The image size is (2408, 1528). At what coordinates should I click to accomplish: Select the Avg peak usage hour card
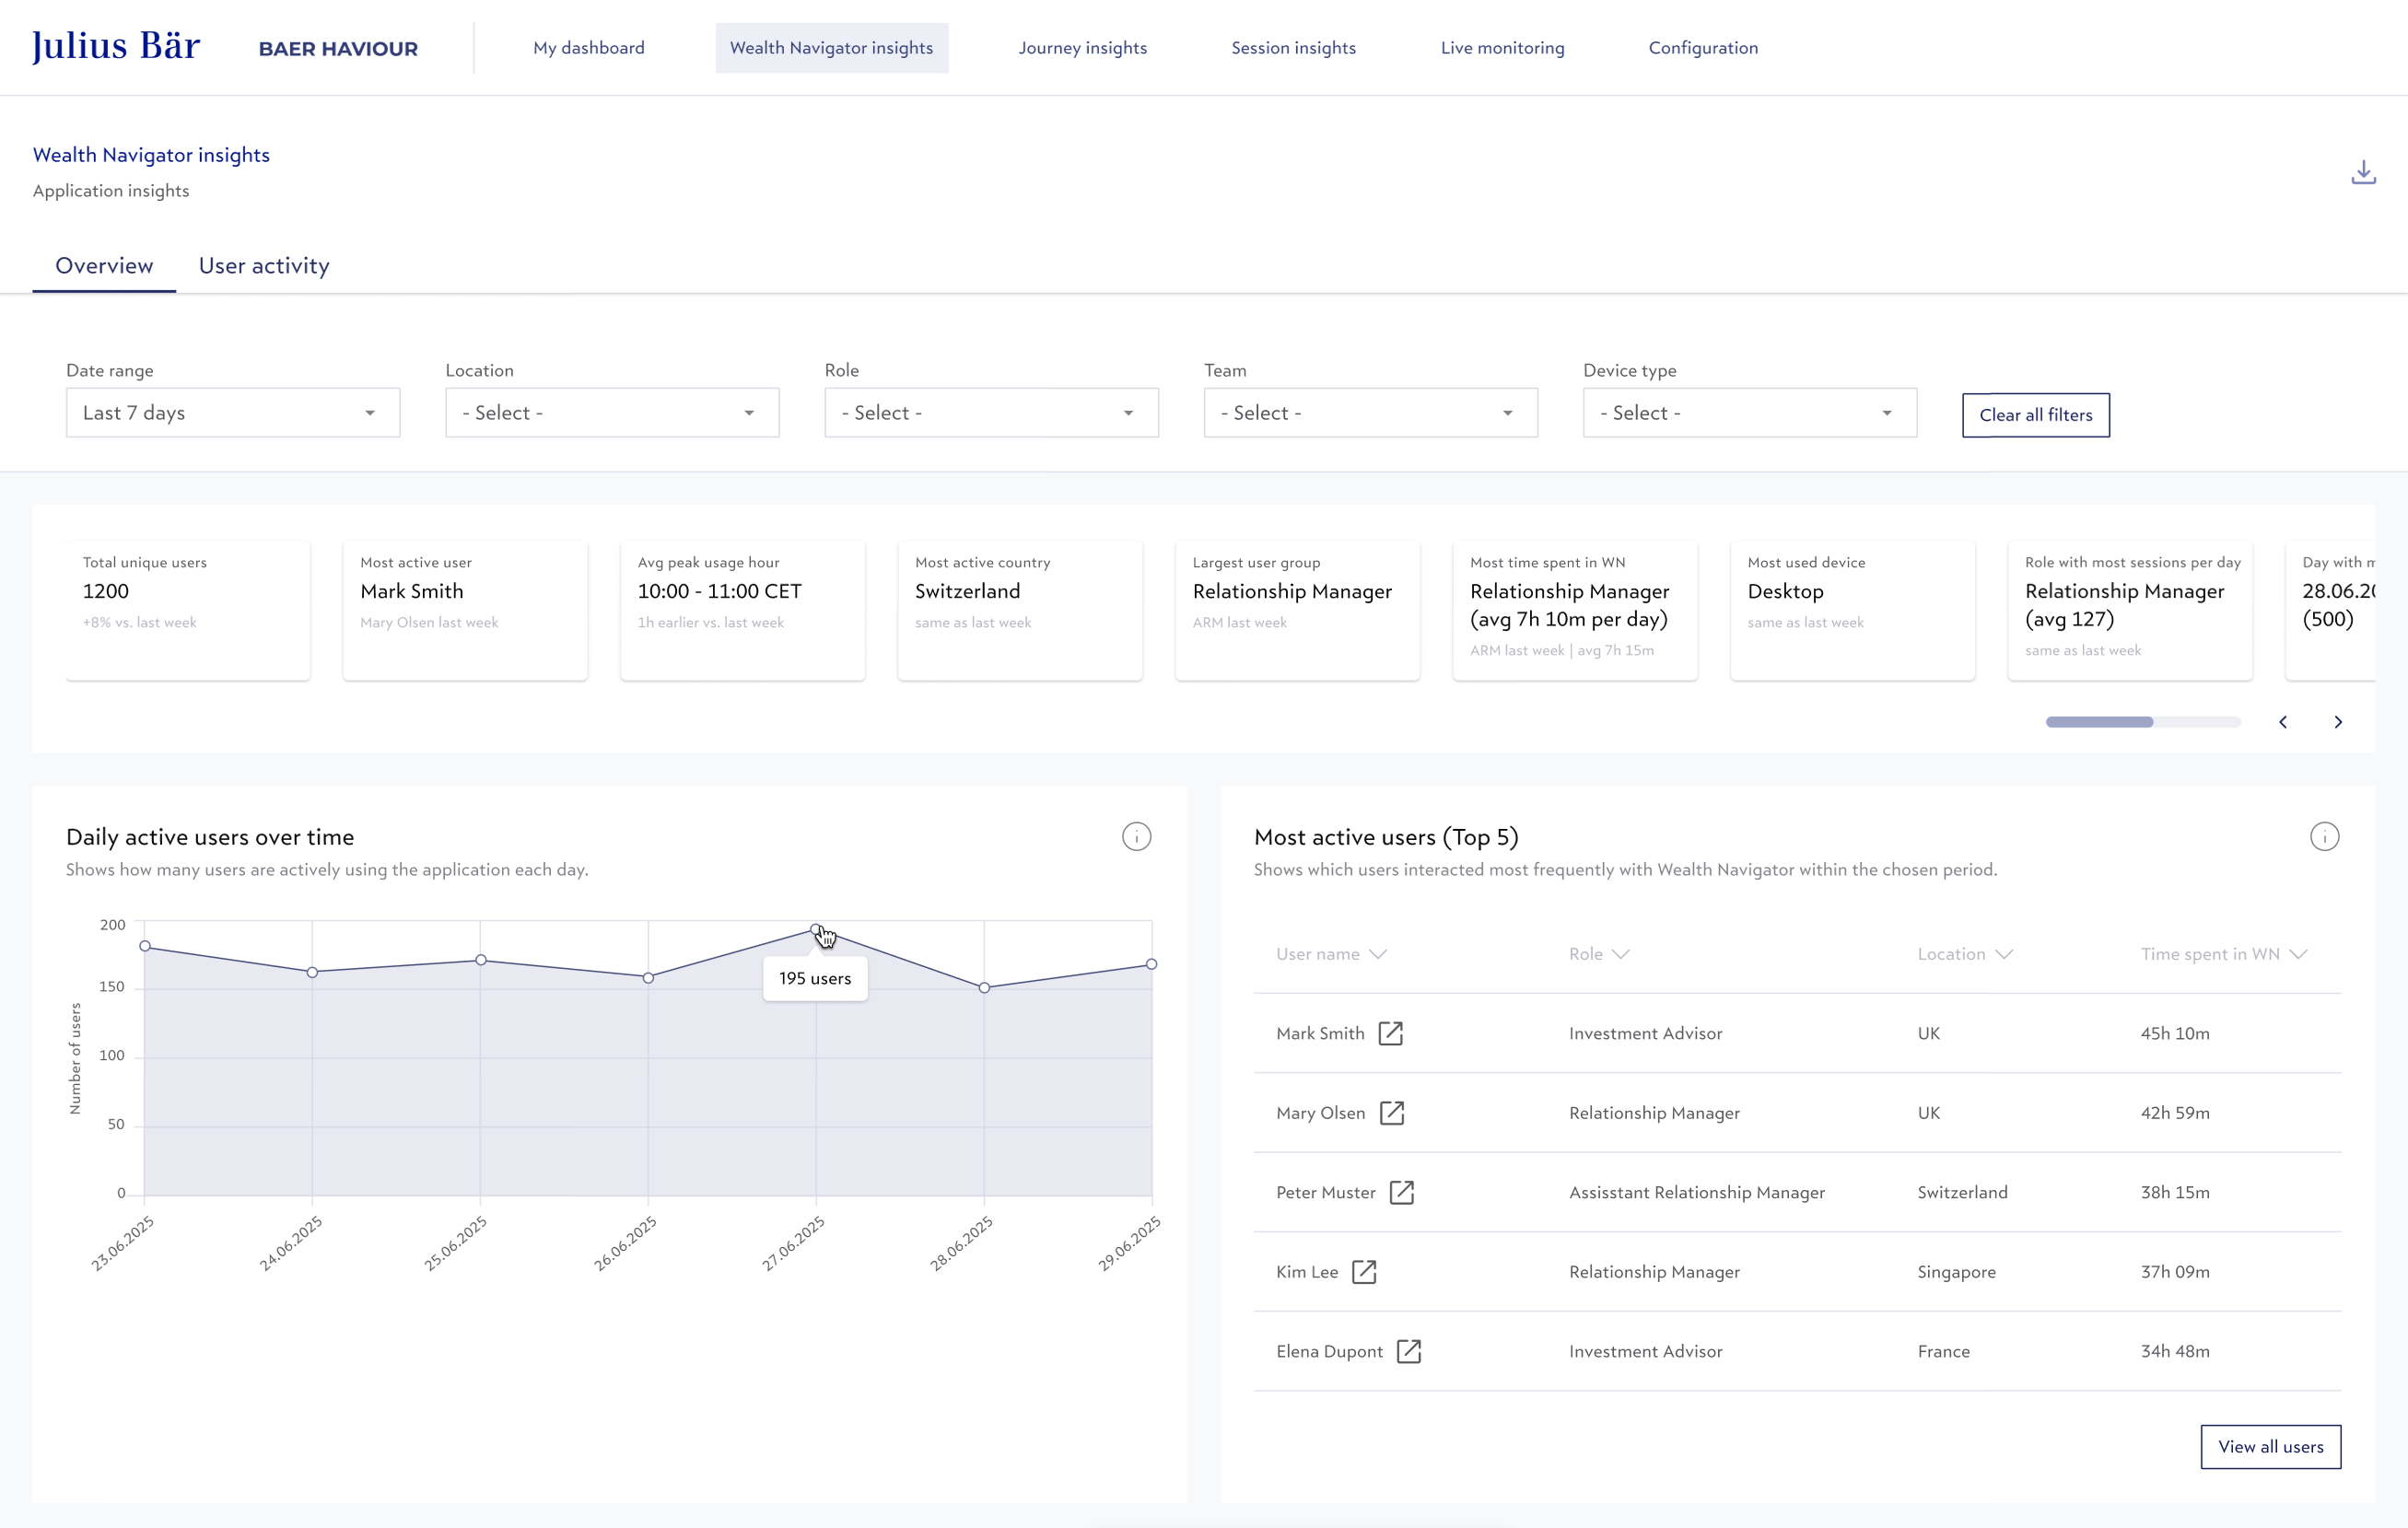(x=743, y=610)
